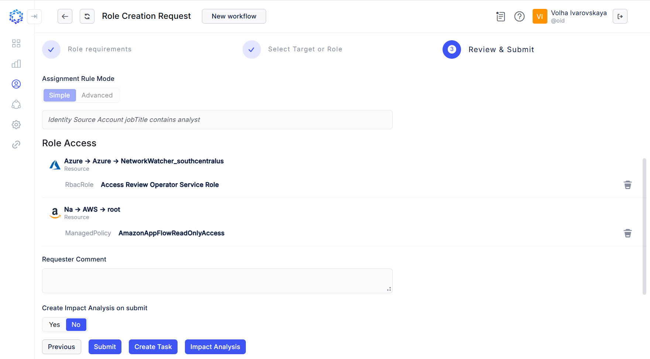Open the bar chart analytics sidebar icon

point(16,64)
